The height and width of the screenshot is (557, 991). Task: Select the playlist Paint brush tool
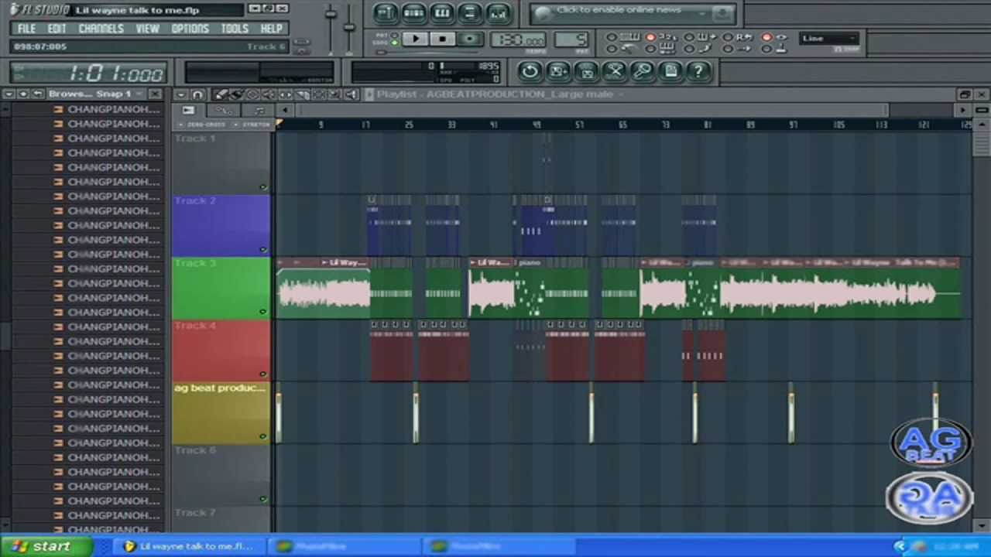[236, 94]
